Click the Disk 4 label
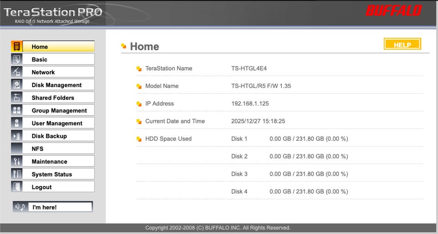The width and height of the screenshot is (438, 234). pos(239,191)
